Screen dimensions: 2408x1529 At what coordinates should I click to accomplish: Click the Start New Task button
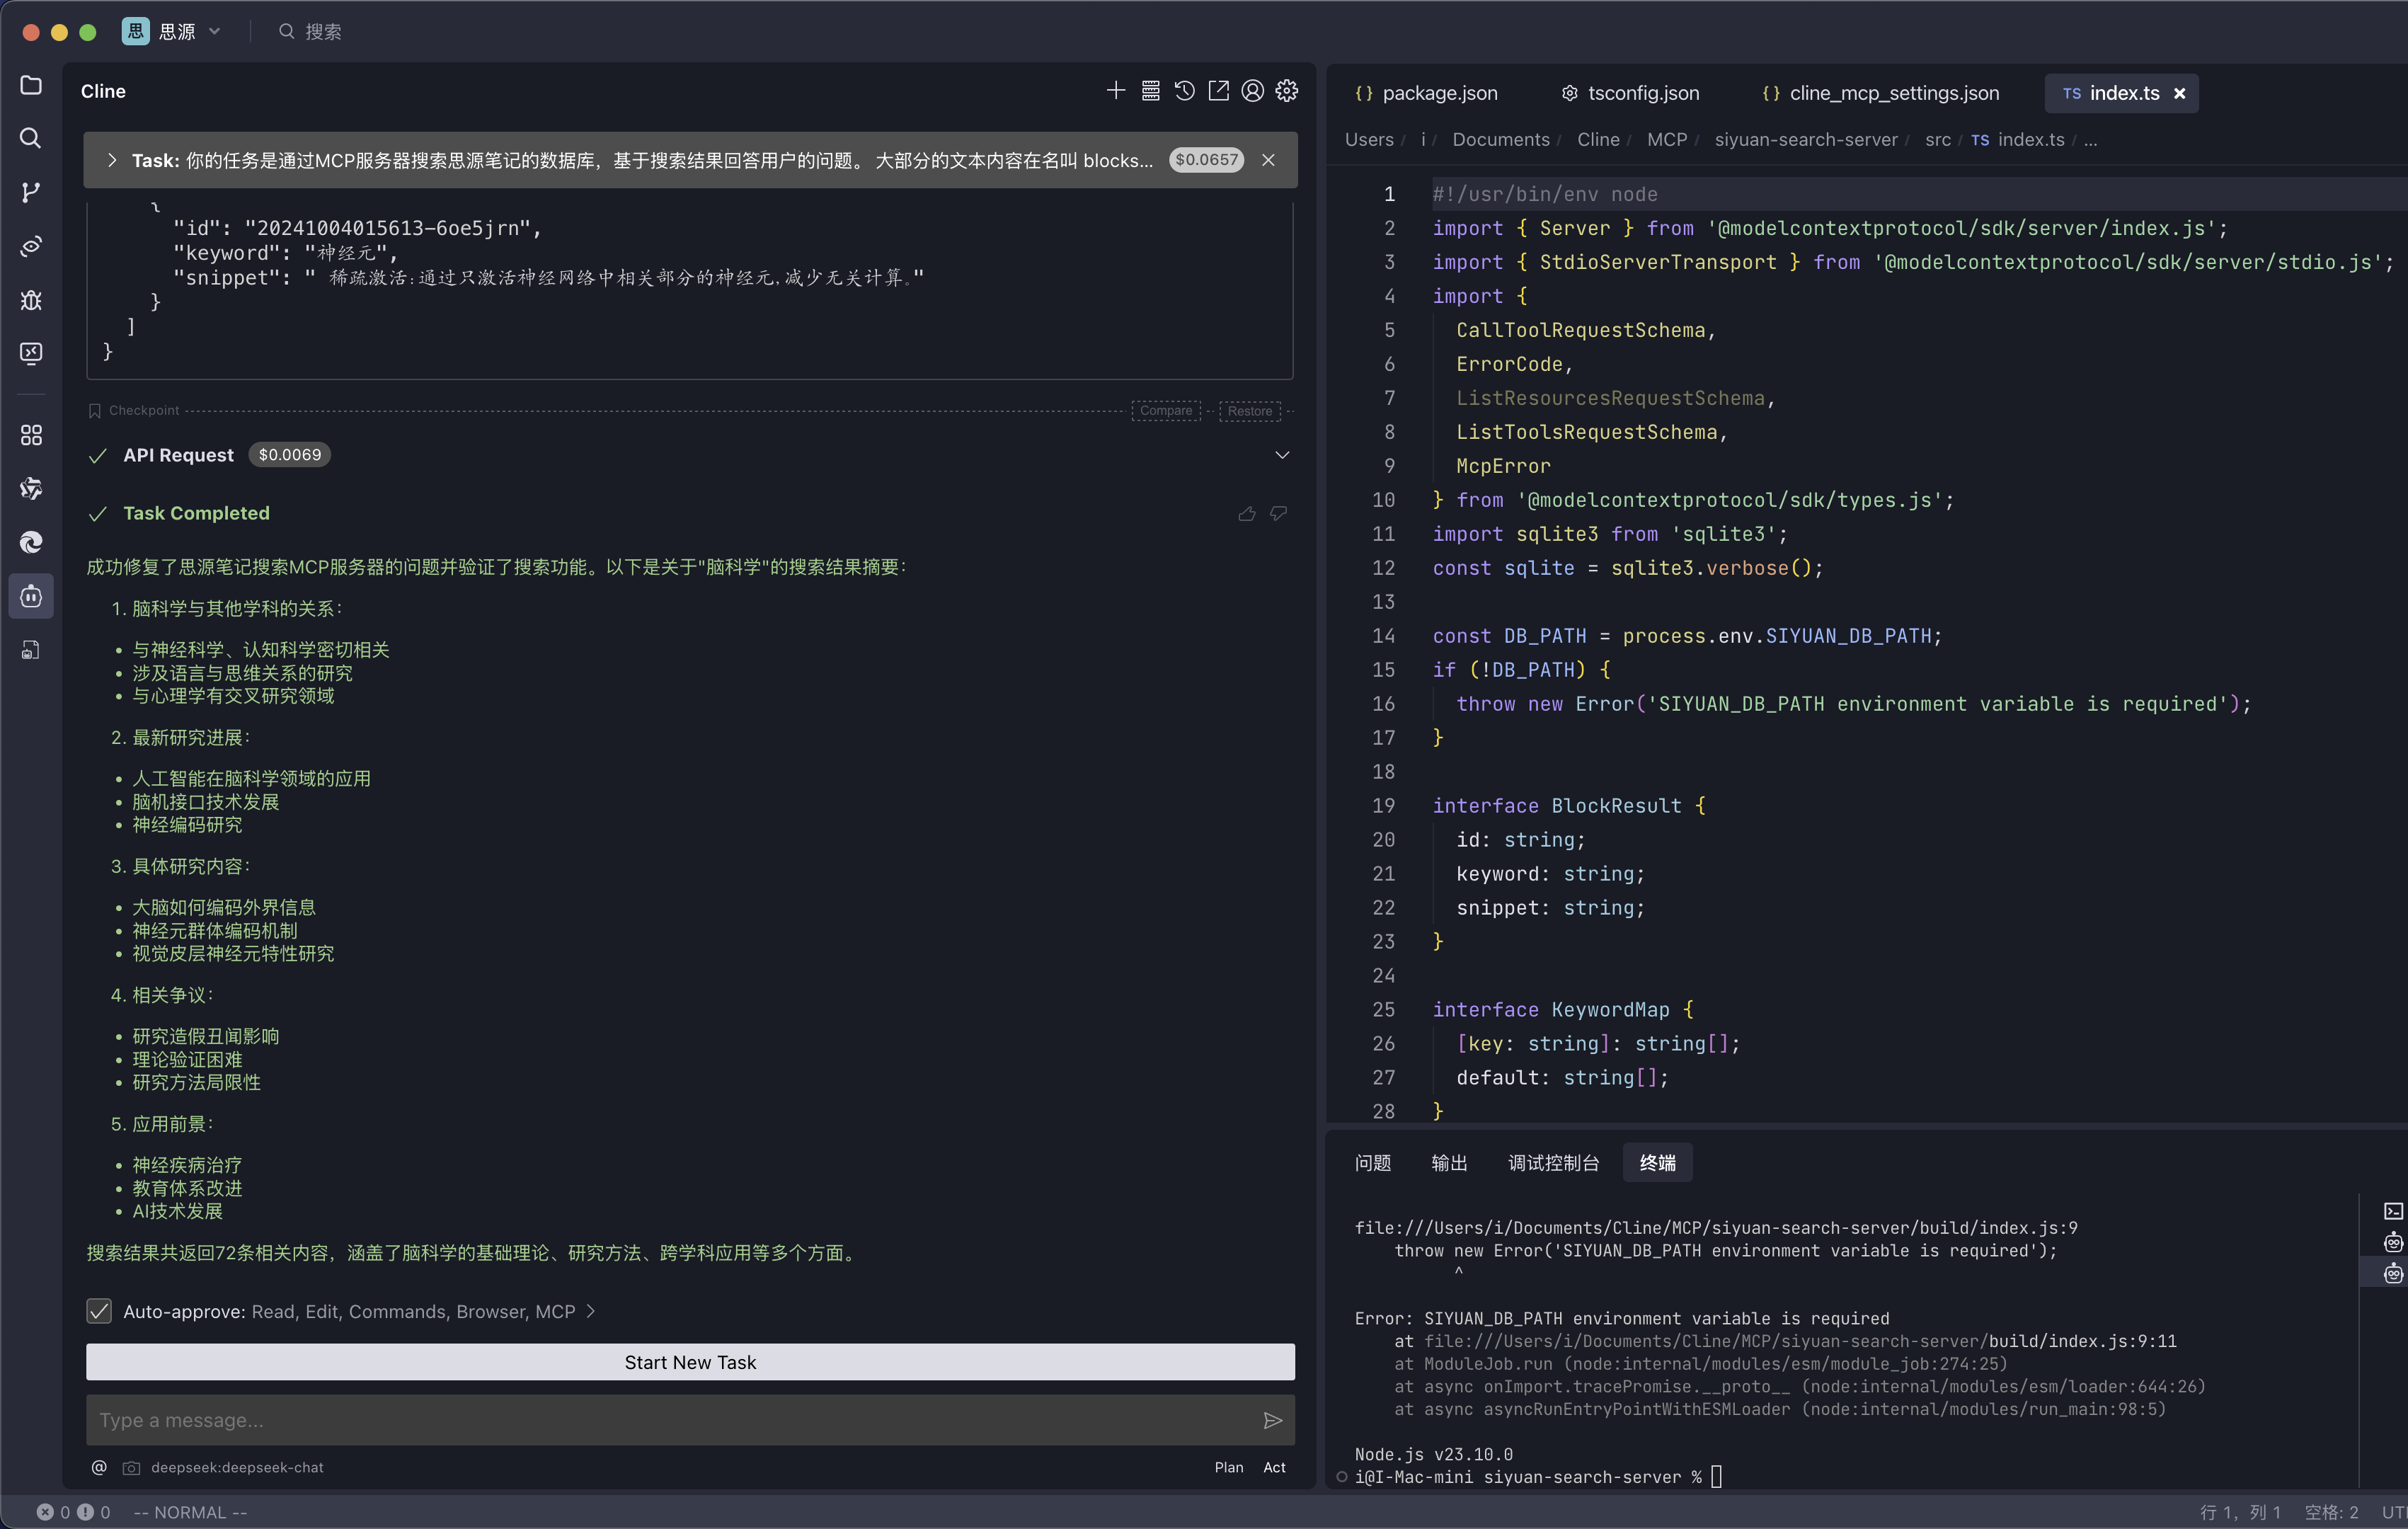(x=690, y=1362)
